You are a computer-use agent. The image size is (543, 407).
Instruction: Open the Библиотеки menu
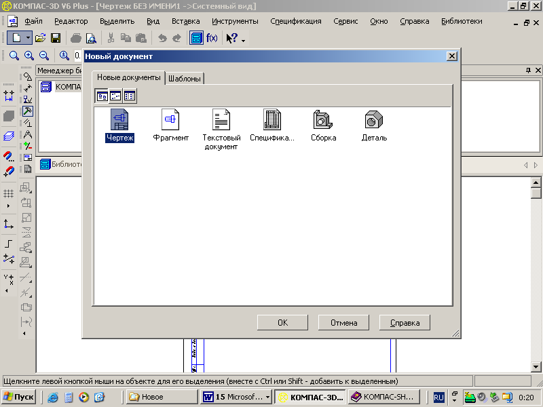(x=462, y=22)
